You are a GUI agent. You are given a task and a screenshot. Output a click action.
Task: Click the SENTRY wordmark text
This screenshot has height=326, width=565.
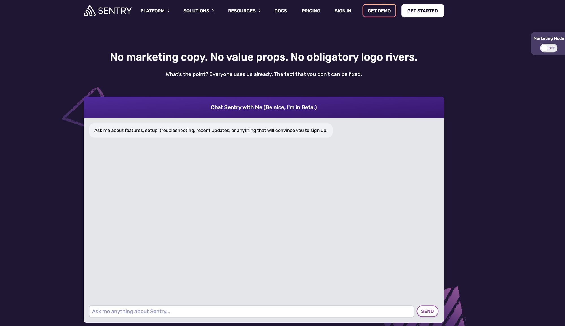115,11
